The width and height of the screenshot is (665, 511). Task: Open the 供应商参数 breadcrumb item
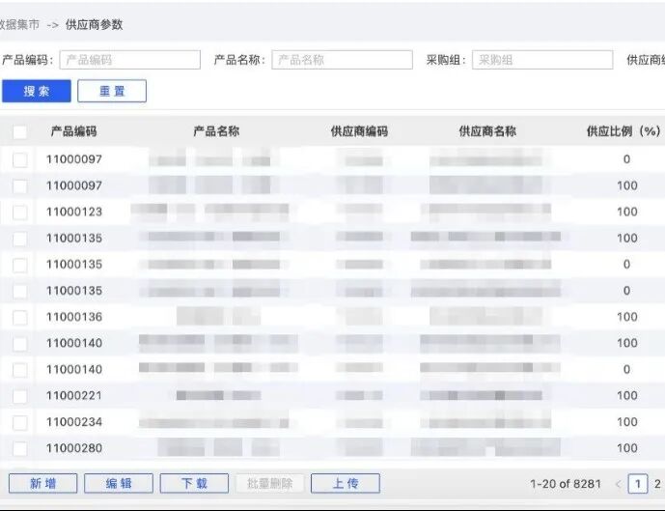[x=95, y=24]
